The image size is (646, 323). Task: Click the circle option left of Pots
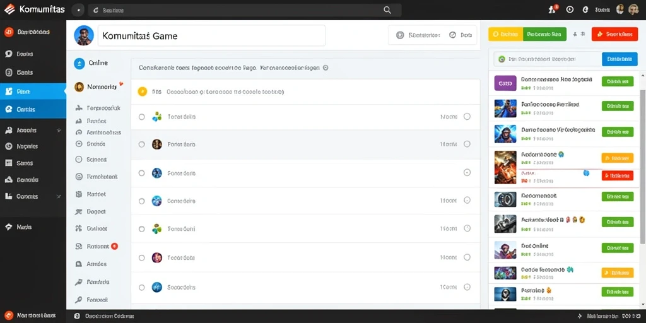(399, 35)
